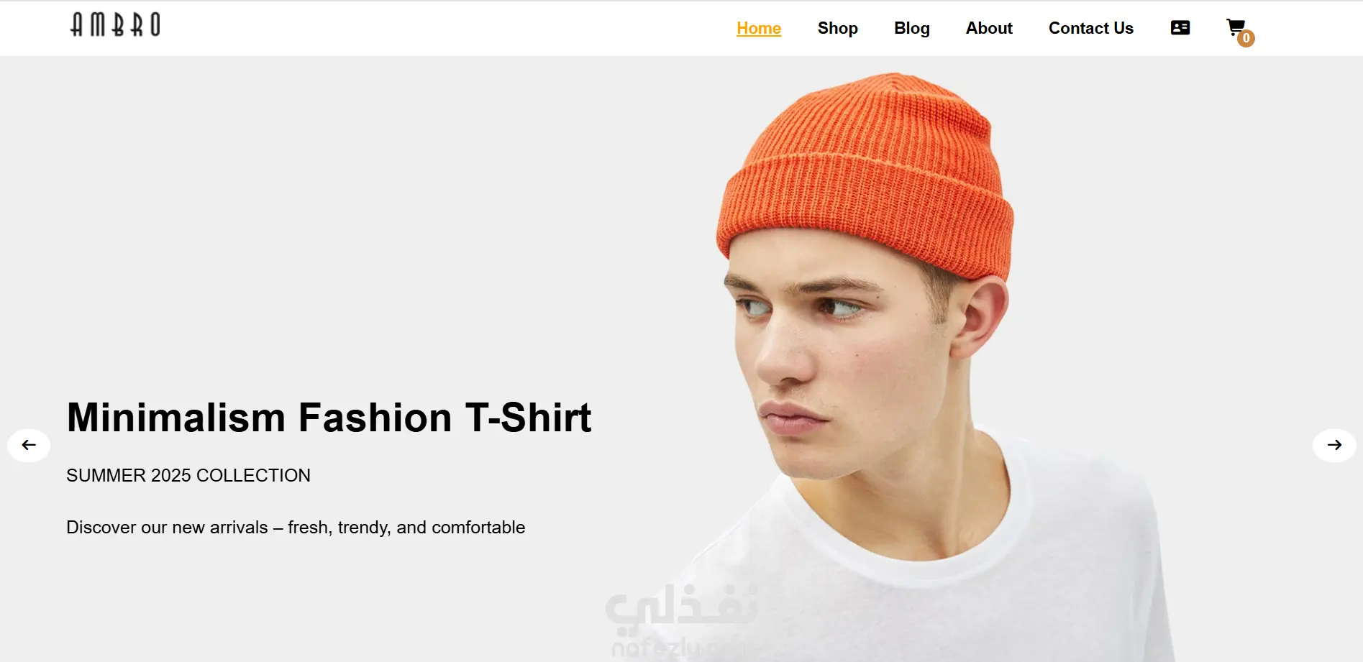Click the orange cart count badge
The width and height of the screenshot is (1363, 662).
pyautogui.click(x=1246, y=39)
